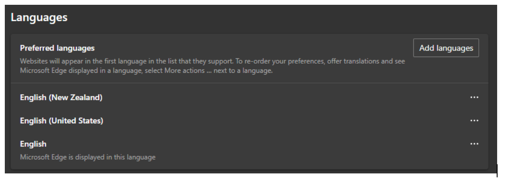Click 'Microsoft Edge is displayed in this language' note
The width and height of the screenshot is (505, 183).
pyautogui.click(x=88, y=157)
